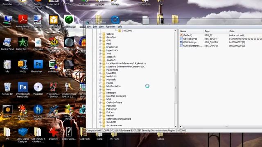Select the index.php file icon
262x147 pixels.
[x=38, y=42]
